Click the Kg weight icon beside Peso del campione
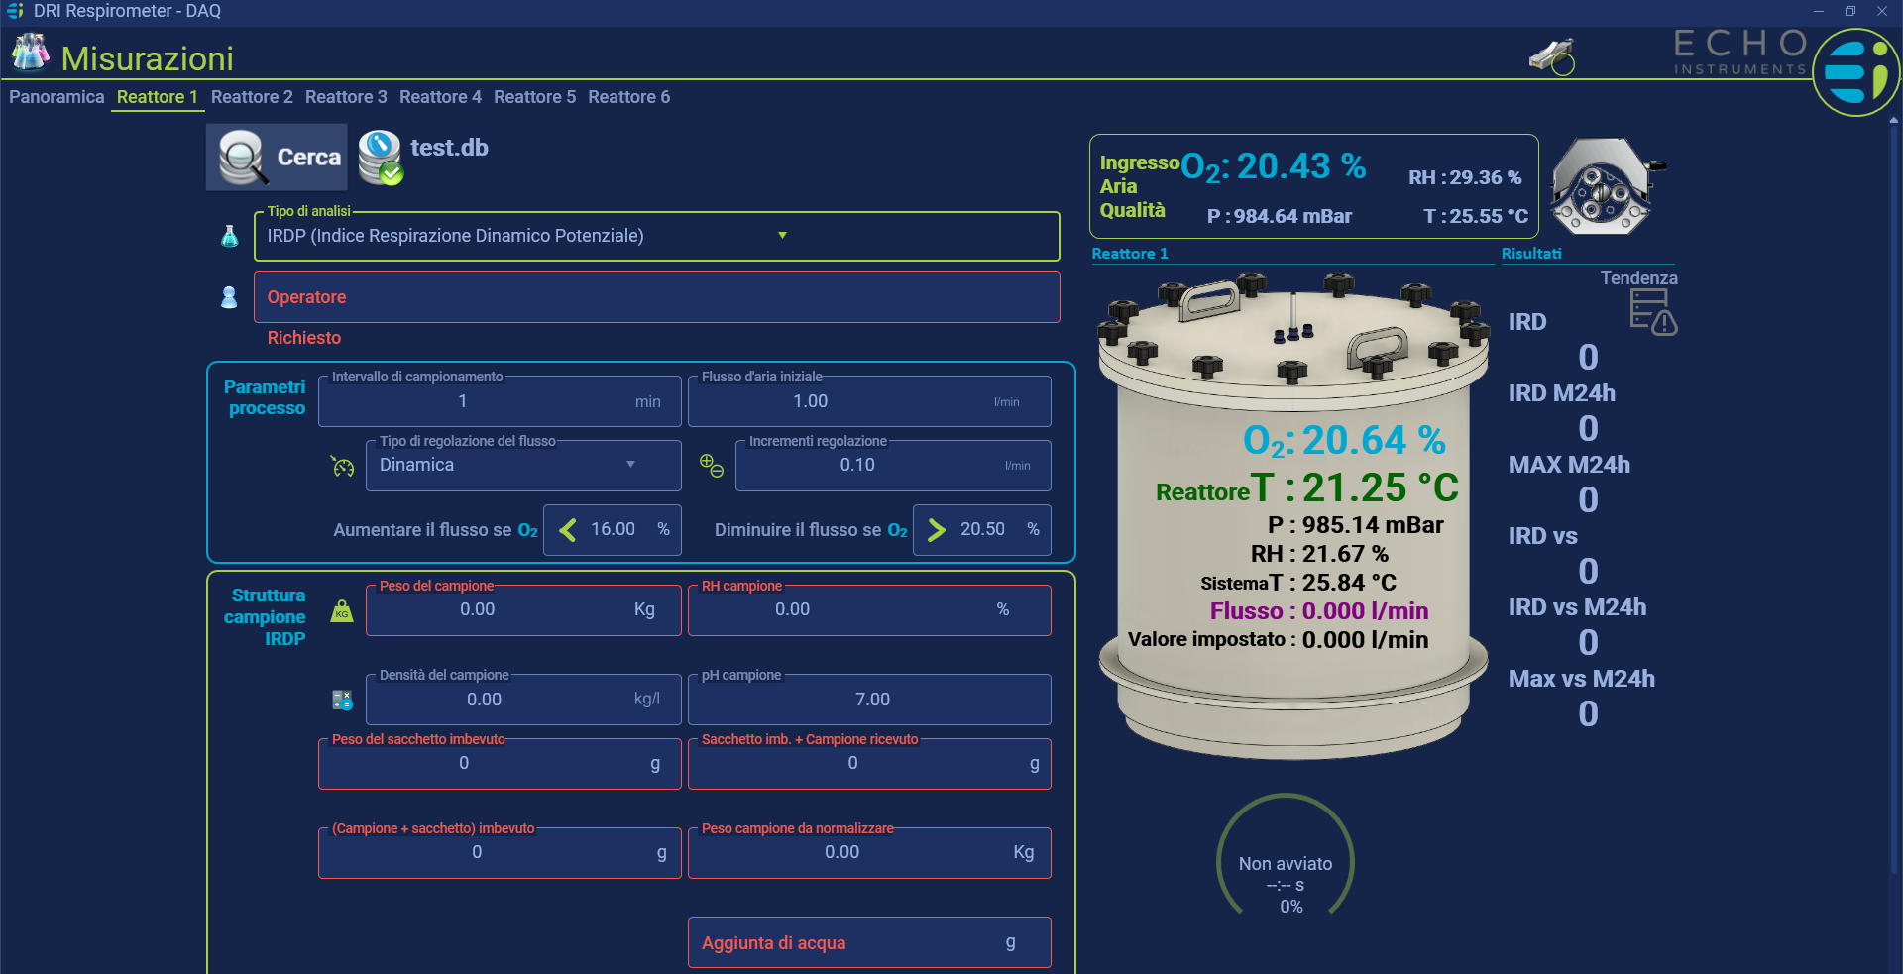 pyautogui.click(x=342, y=610)
